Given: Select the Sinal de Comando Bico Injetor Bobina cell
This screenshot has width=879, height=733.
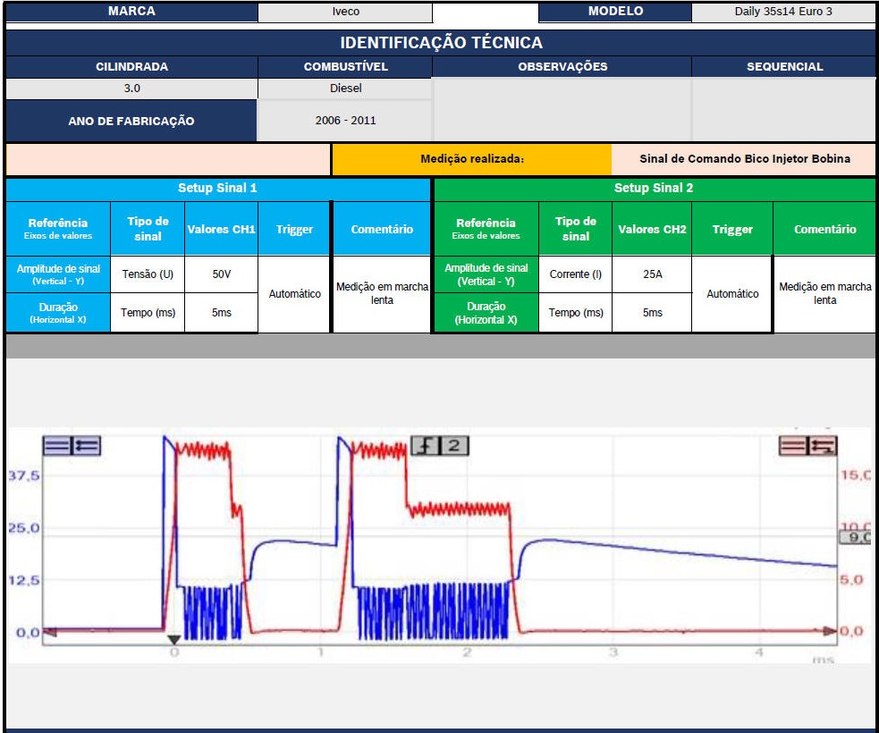Looking at the screenshot, I should click(x=744, y=159).
